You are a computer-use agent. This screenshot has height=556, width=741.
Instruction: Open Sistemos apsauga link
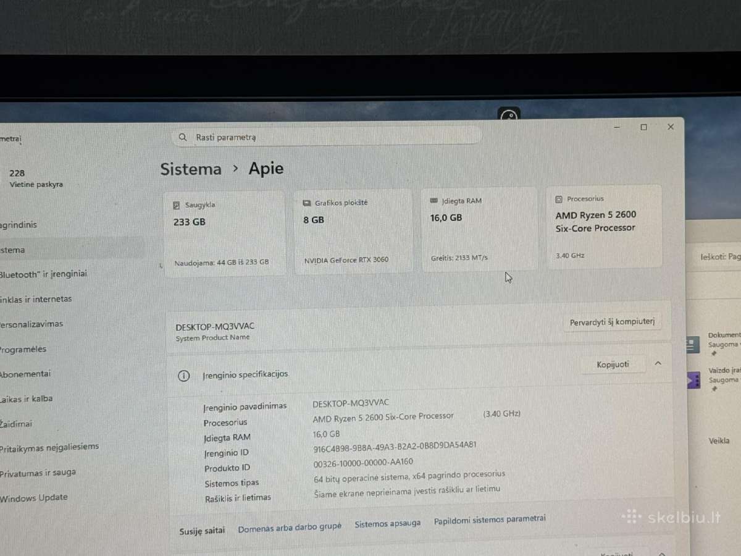[x=387, y=524]
